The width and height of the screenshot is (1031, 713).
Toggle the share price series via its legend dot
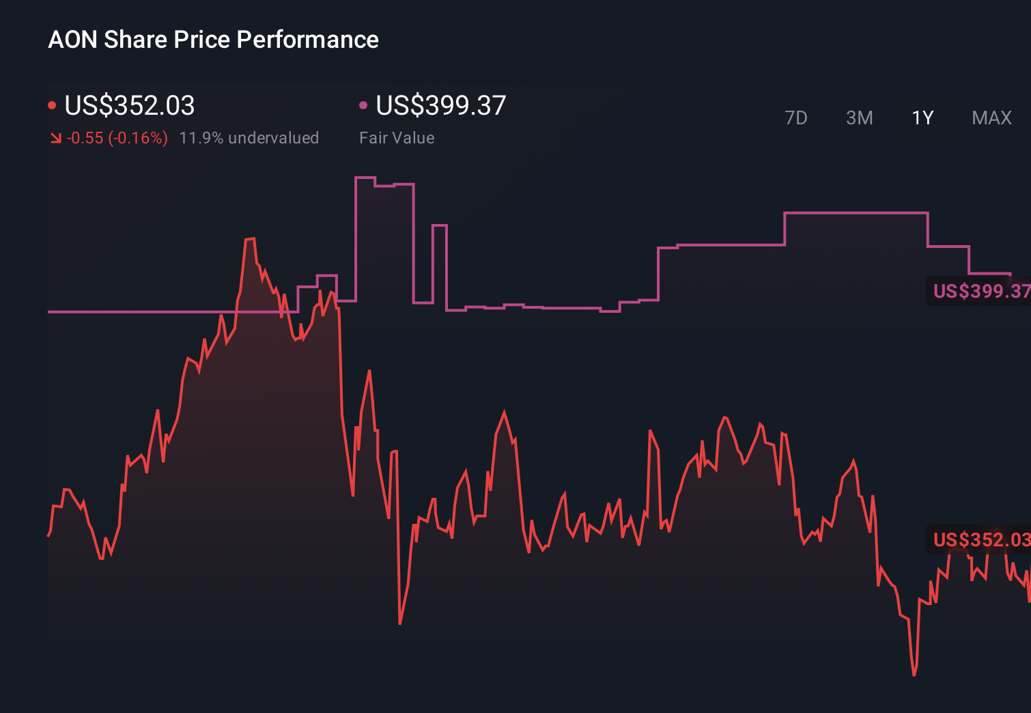pyautogui.click(x=52, y=104)
